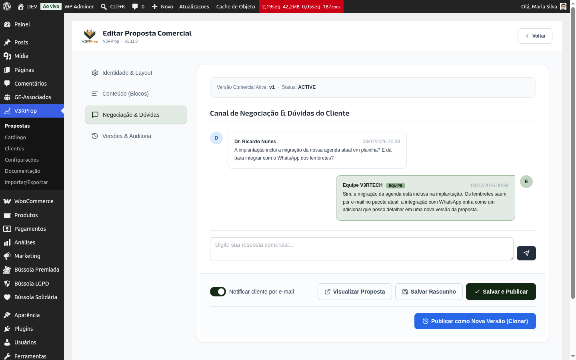576x360 pixels.
Task: Click the Análises bar chart icon
Action: pos(7,242)
